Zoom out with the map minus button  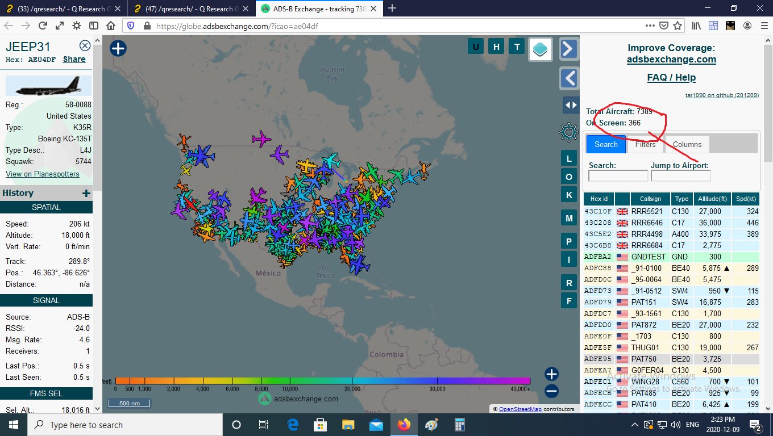click(x=551, y=391)
